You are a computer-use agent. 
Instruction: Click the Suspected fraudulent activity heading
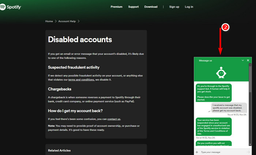click(x=74, y=67)
